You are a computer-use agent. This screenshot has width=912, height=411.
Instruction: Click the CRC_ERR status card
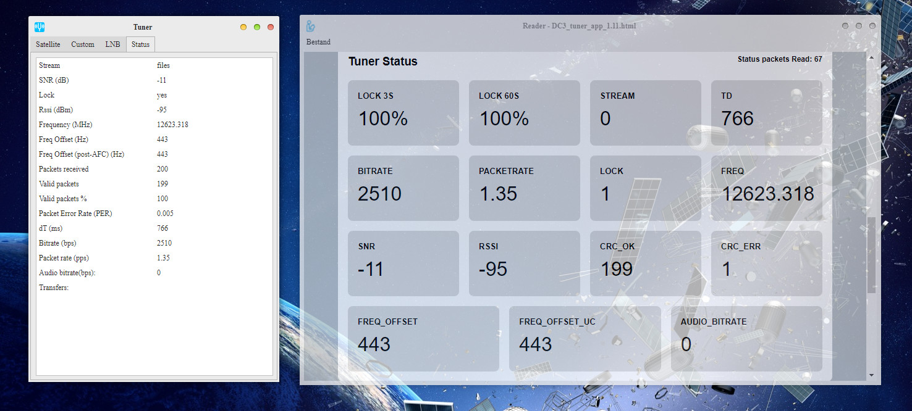point(766,264)
